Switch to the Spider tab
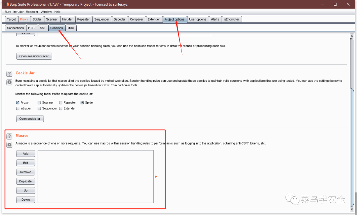The image size is (357, 215). point(37,20)
